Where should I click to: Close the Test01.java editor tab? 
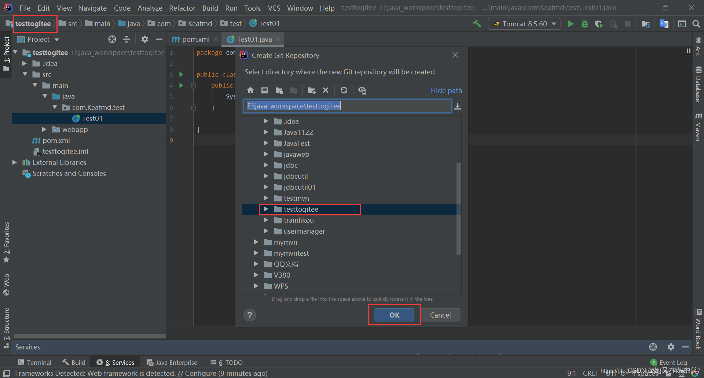click(278, 39)
